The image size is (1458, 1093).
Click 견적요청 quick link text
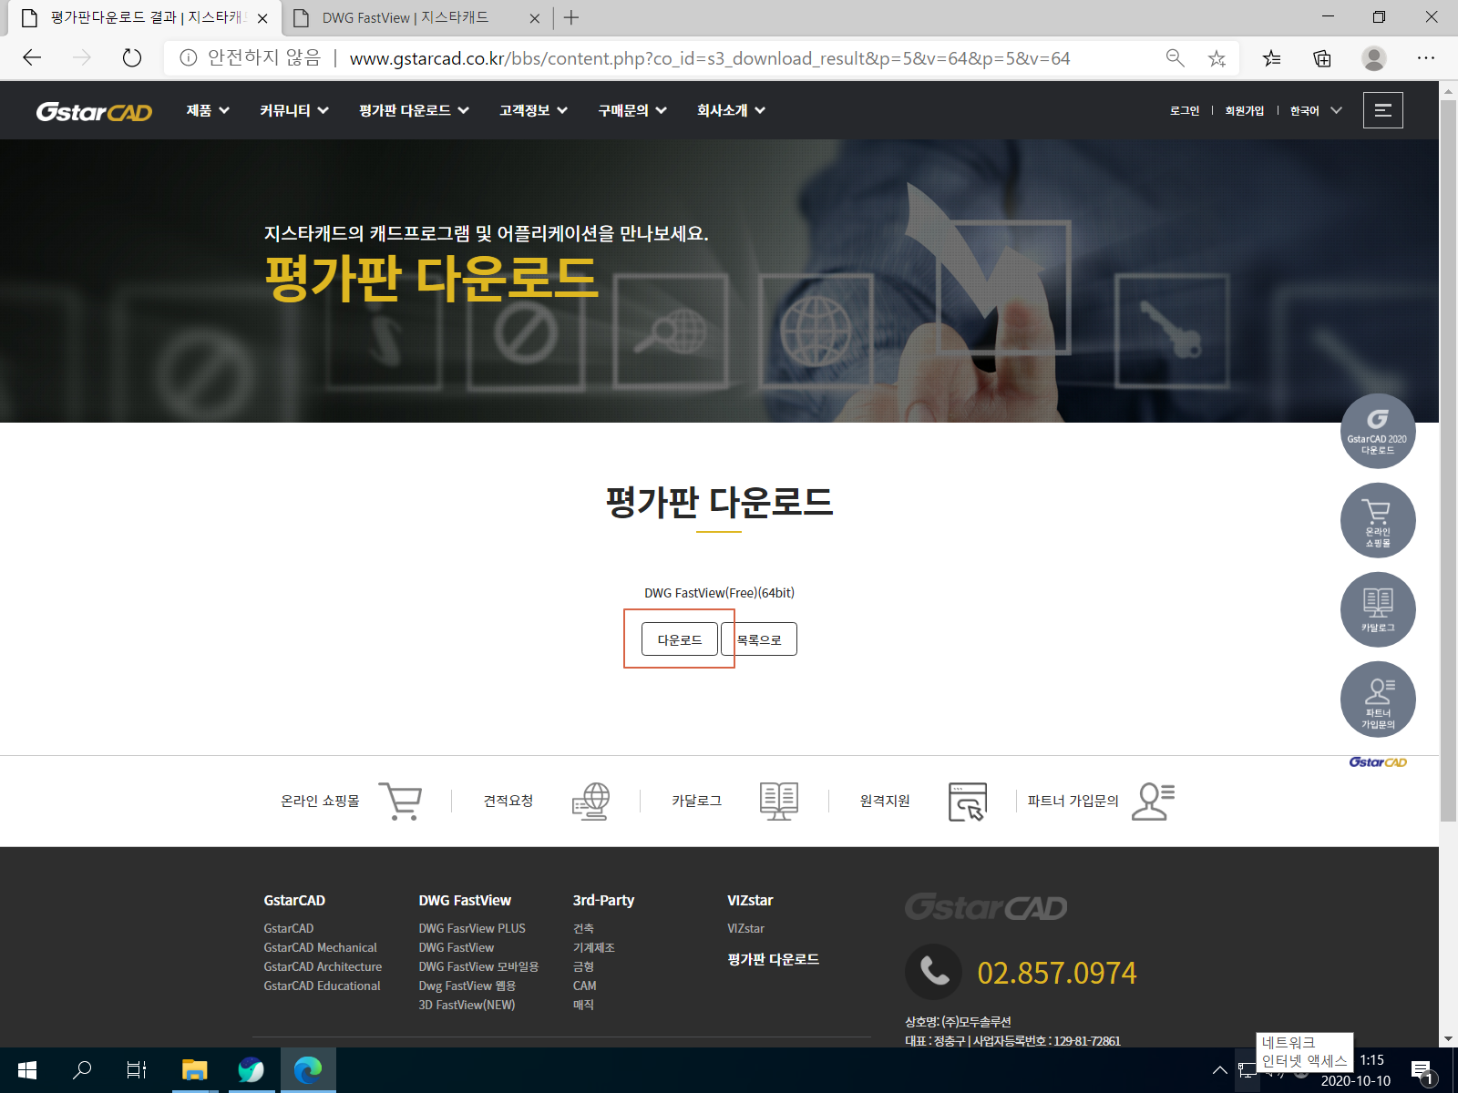[x=508, y=801]
